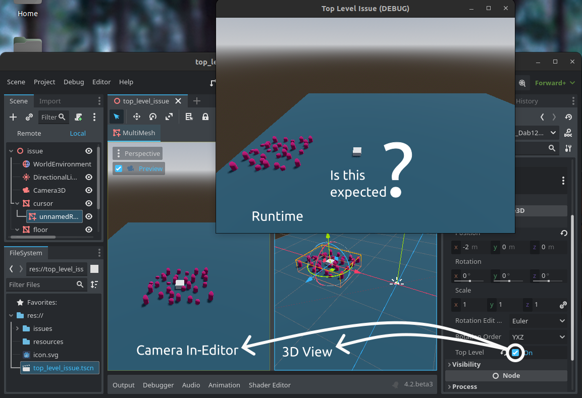This screenshot has width=582, height=398.
Task: Open the Rotation Edit Euler dropdown
Action: coord(538,321)
